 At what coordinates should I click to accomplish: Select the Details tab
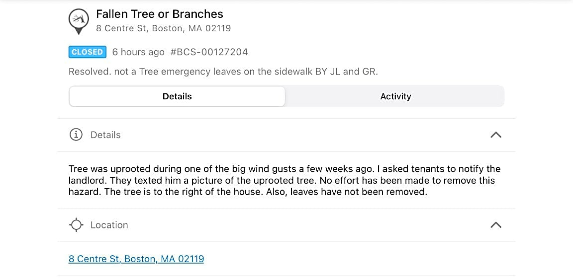point(177,96)
